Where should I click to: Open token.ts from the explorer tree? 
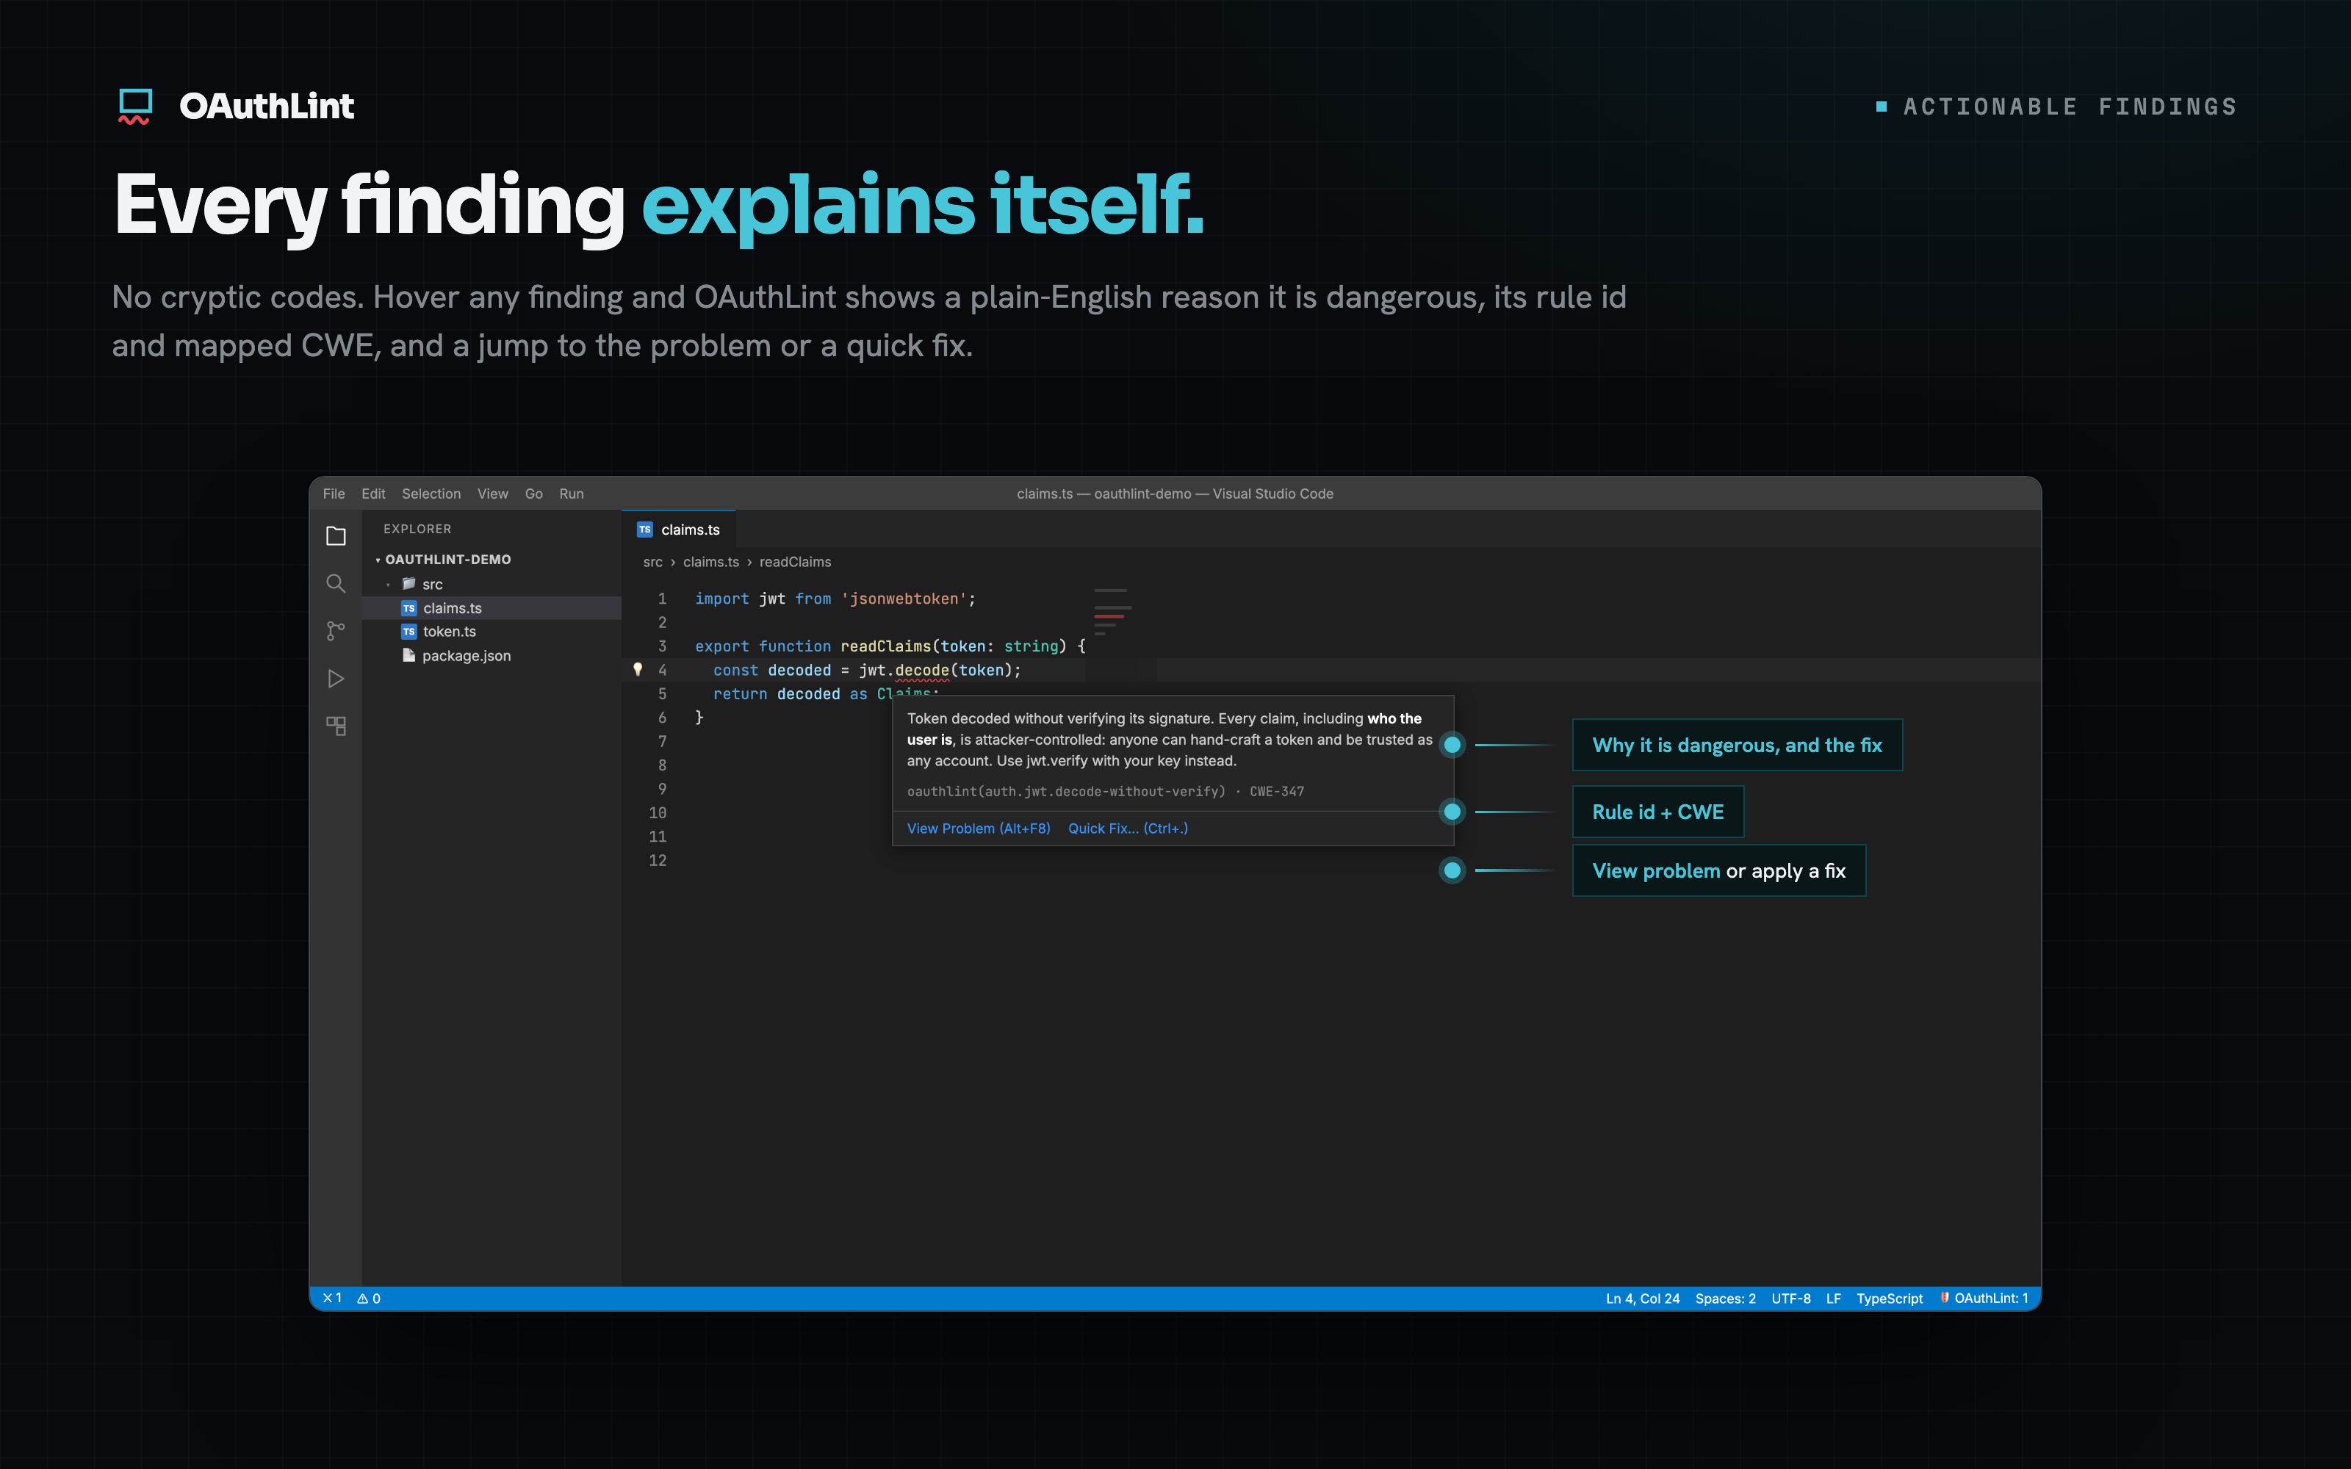tap(492, 632)
